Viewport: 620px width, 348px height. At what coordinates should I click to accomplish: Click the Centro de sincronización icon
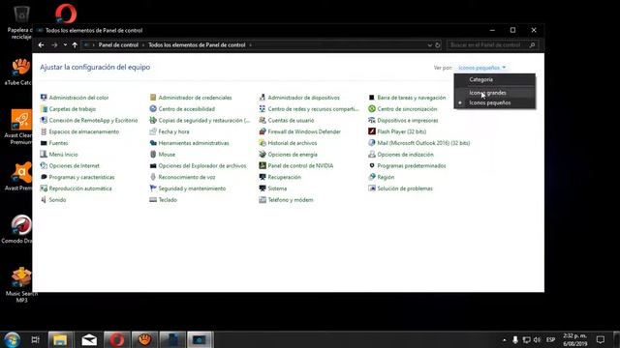click(372, 109)
